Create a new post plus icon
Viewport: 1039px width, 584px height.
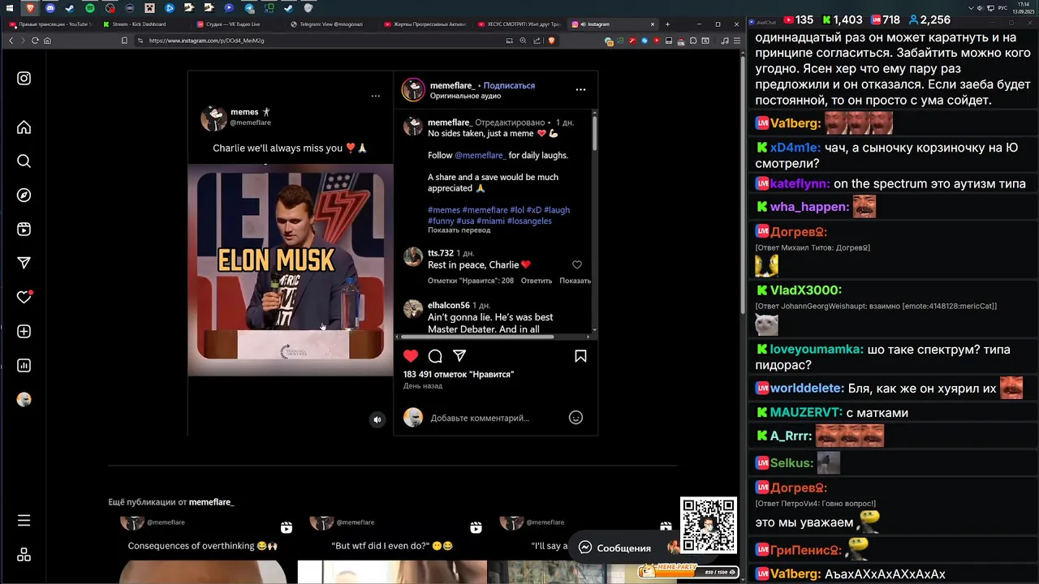tap(24, 332)
